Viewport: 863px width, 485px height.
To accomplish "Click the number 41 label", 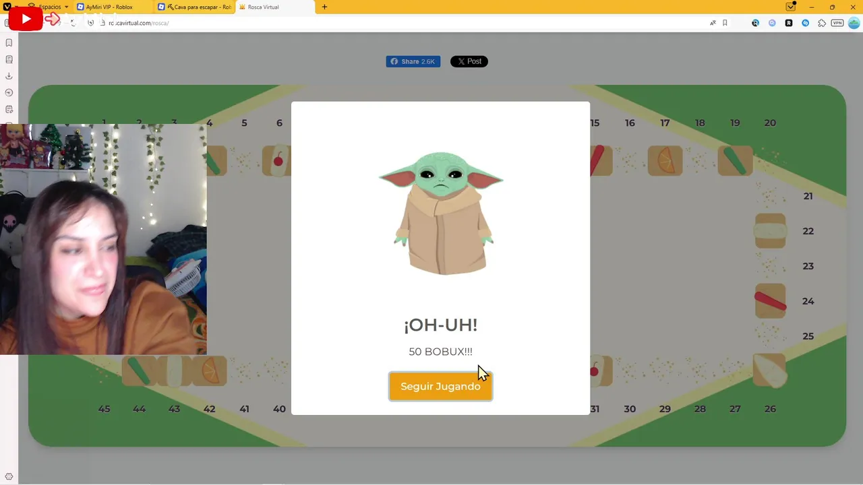I will click(244, 409).
